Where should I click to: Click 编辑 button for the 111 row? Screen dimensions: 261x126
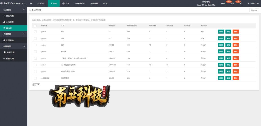(228, 38)
